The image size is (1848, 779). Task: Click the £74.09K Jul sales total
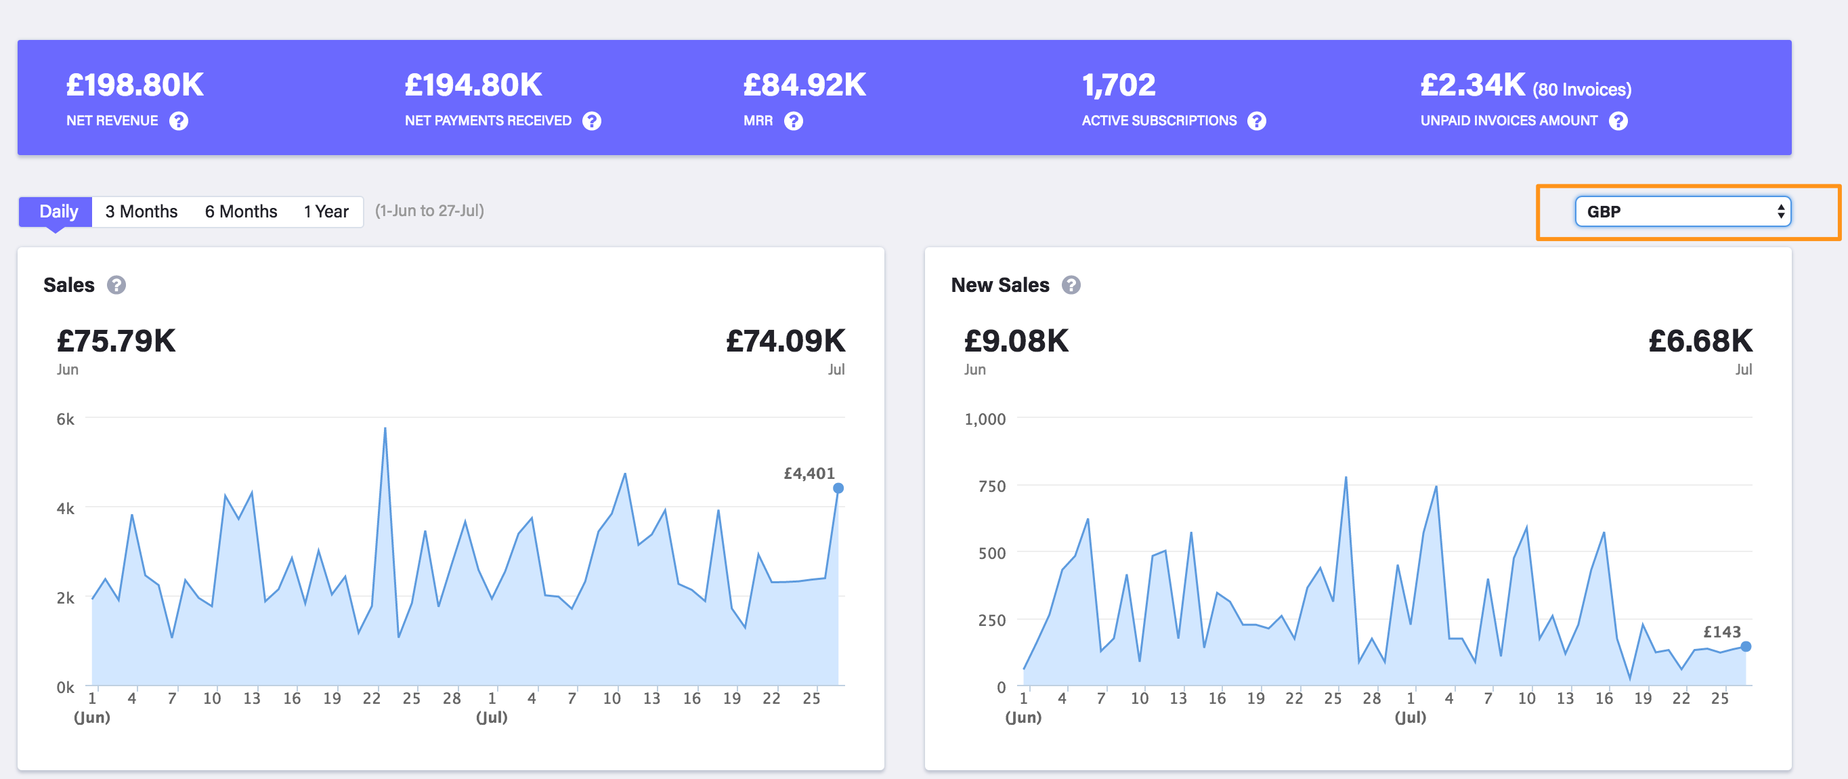click(x=786, y=341)
